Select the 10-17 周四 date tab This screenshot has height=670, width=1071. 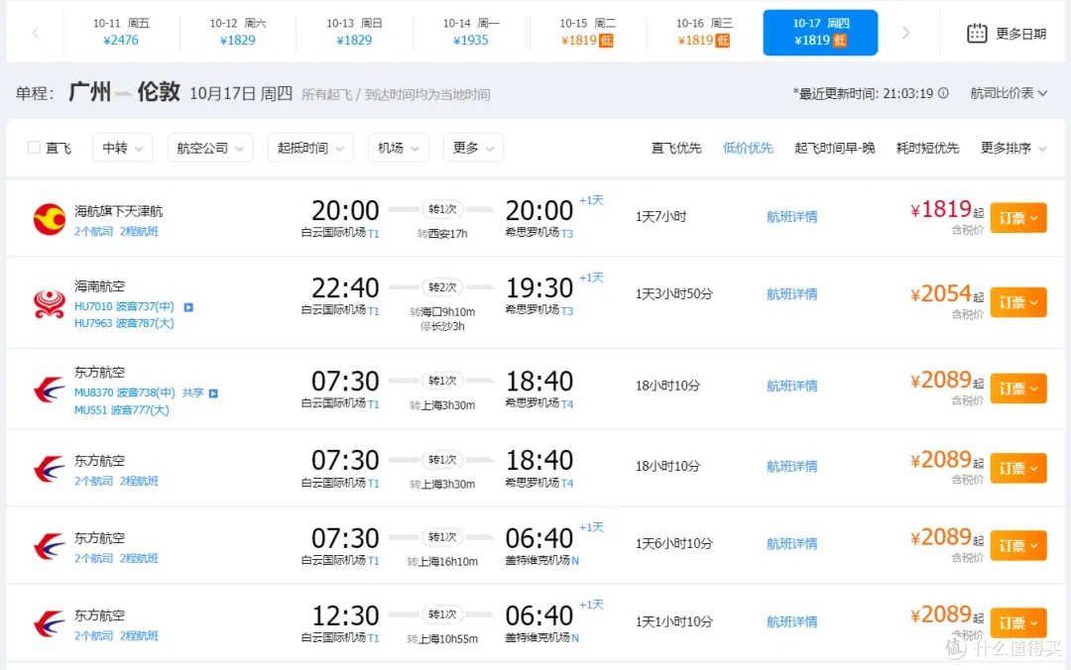tap(820, 32)
